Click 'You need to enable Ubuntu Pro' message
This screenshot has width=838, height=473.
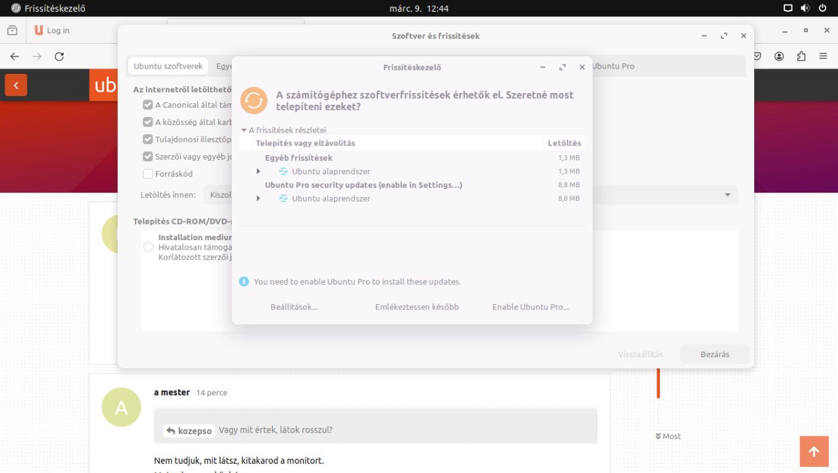point(357,281)
